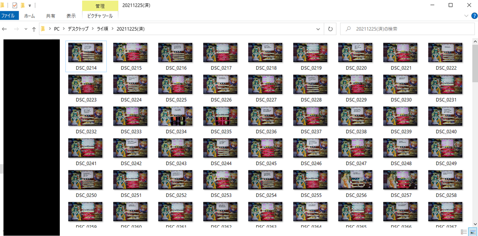Click the New folder quick access icon
The width and height of the screenshot is (478, 236).
point(23,5)
